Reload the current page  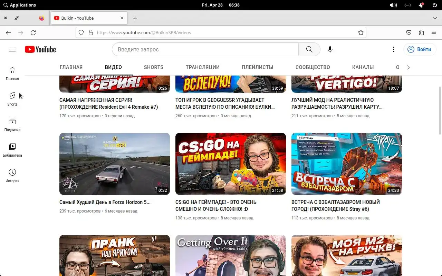pos(33,32)
